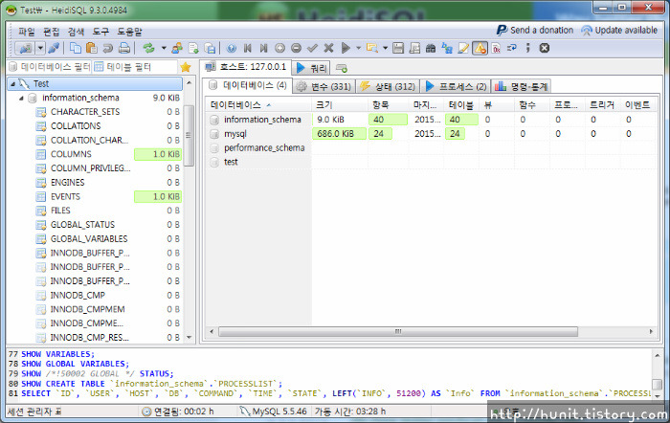Click the Insert row plus icon
This screenshot has height=423, width=670.
[279, 48]
